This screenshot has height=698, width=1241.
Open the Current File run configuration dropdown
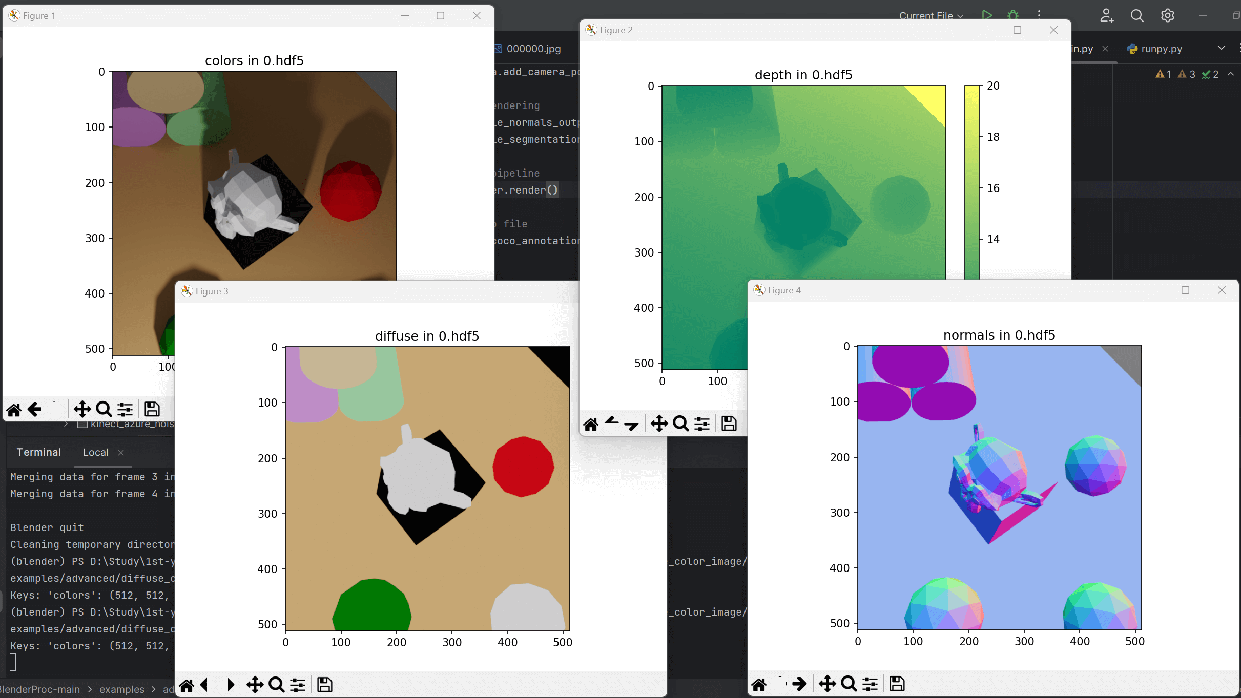tap(929, 15)
